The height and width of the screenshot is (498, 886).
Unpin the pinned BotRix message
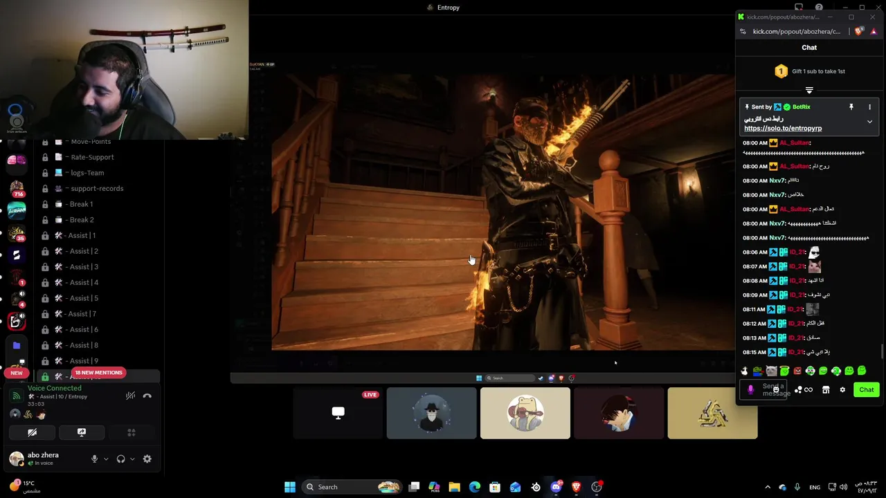tap(851, 107)
